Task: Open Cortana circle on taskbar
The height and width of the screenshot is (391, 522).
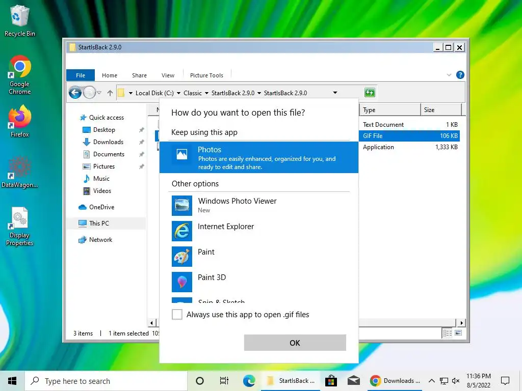Action: (200, 381)
